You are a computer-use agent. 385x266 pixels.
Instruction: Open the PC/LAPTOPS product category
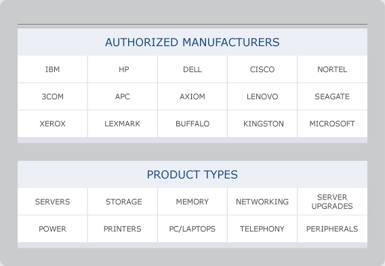tap(192, 229)
